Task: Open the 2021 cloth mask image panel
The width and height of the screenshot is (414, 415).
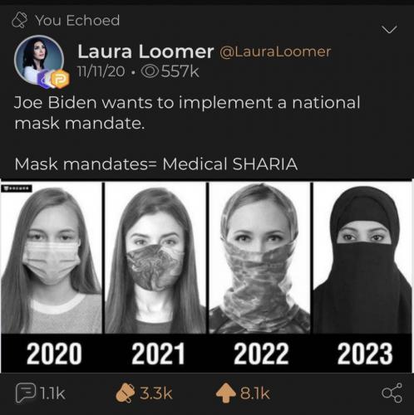Action: pos(155,258)
